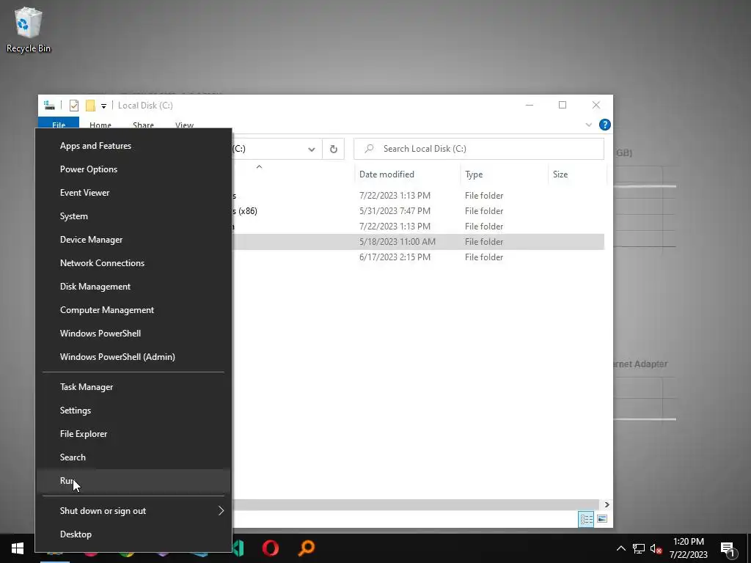This screenshot has width=751, height=563.
Task: Launch Opera from the taskbar
Action: 271,548
